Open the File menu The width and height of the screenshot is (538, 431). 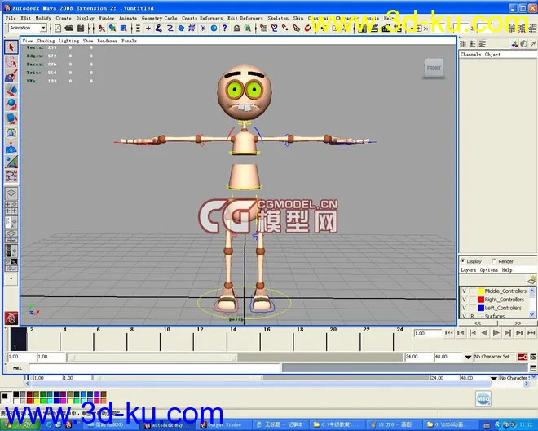(x=11, y=18)
